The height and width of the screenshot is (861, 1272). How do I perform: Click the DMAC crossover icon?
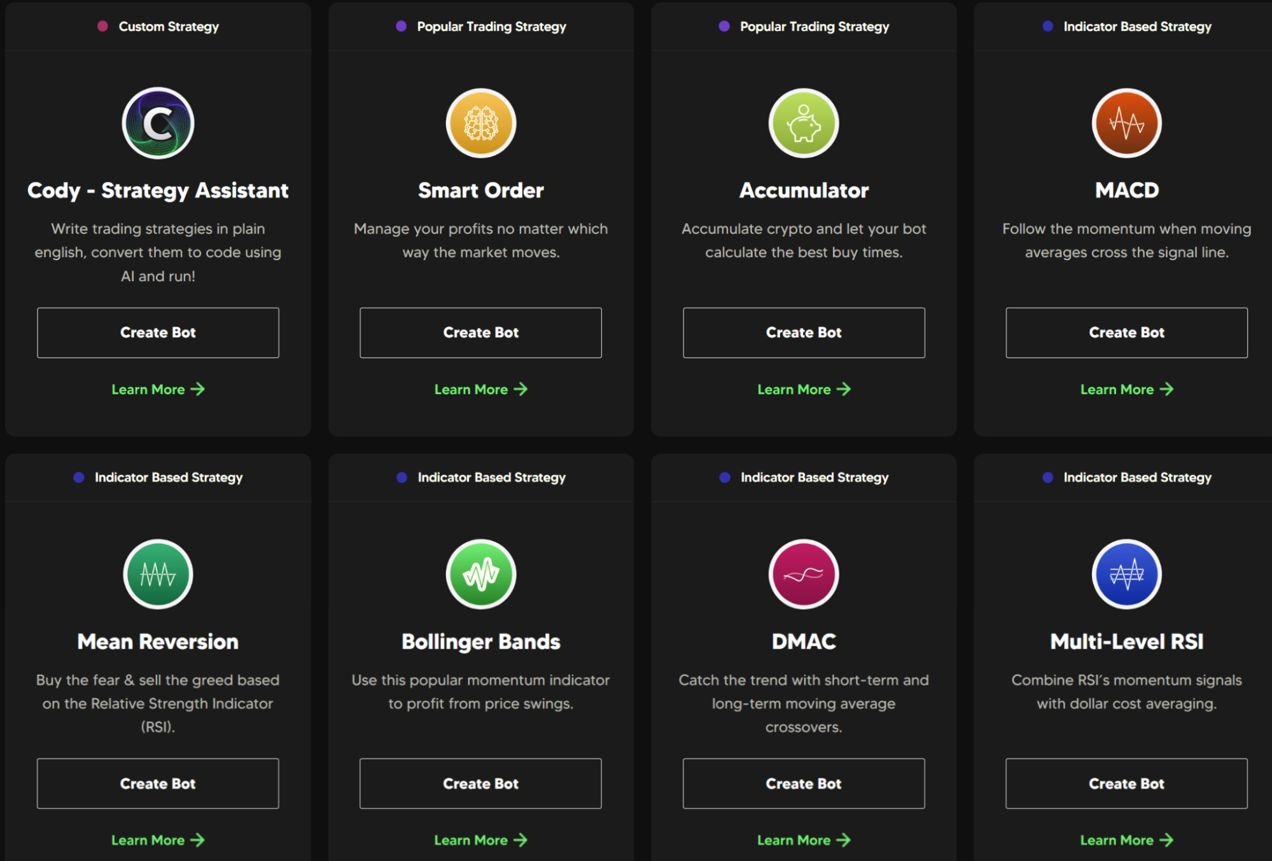coord(804,574)
